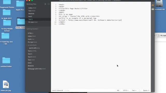Open test3 in the project tree
The width and height of the screenshot is (166, 93).
point(30,63)
